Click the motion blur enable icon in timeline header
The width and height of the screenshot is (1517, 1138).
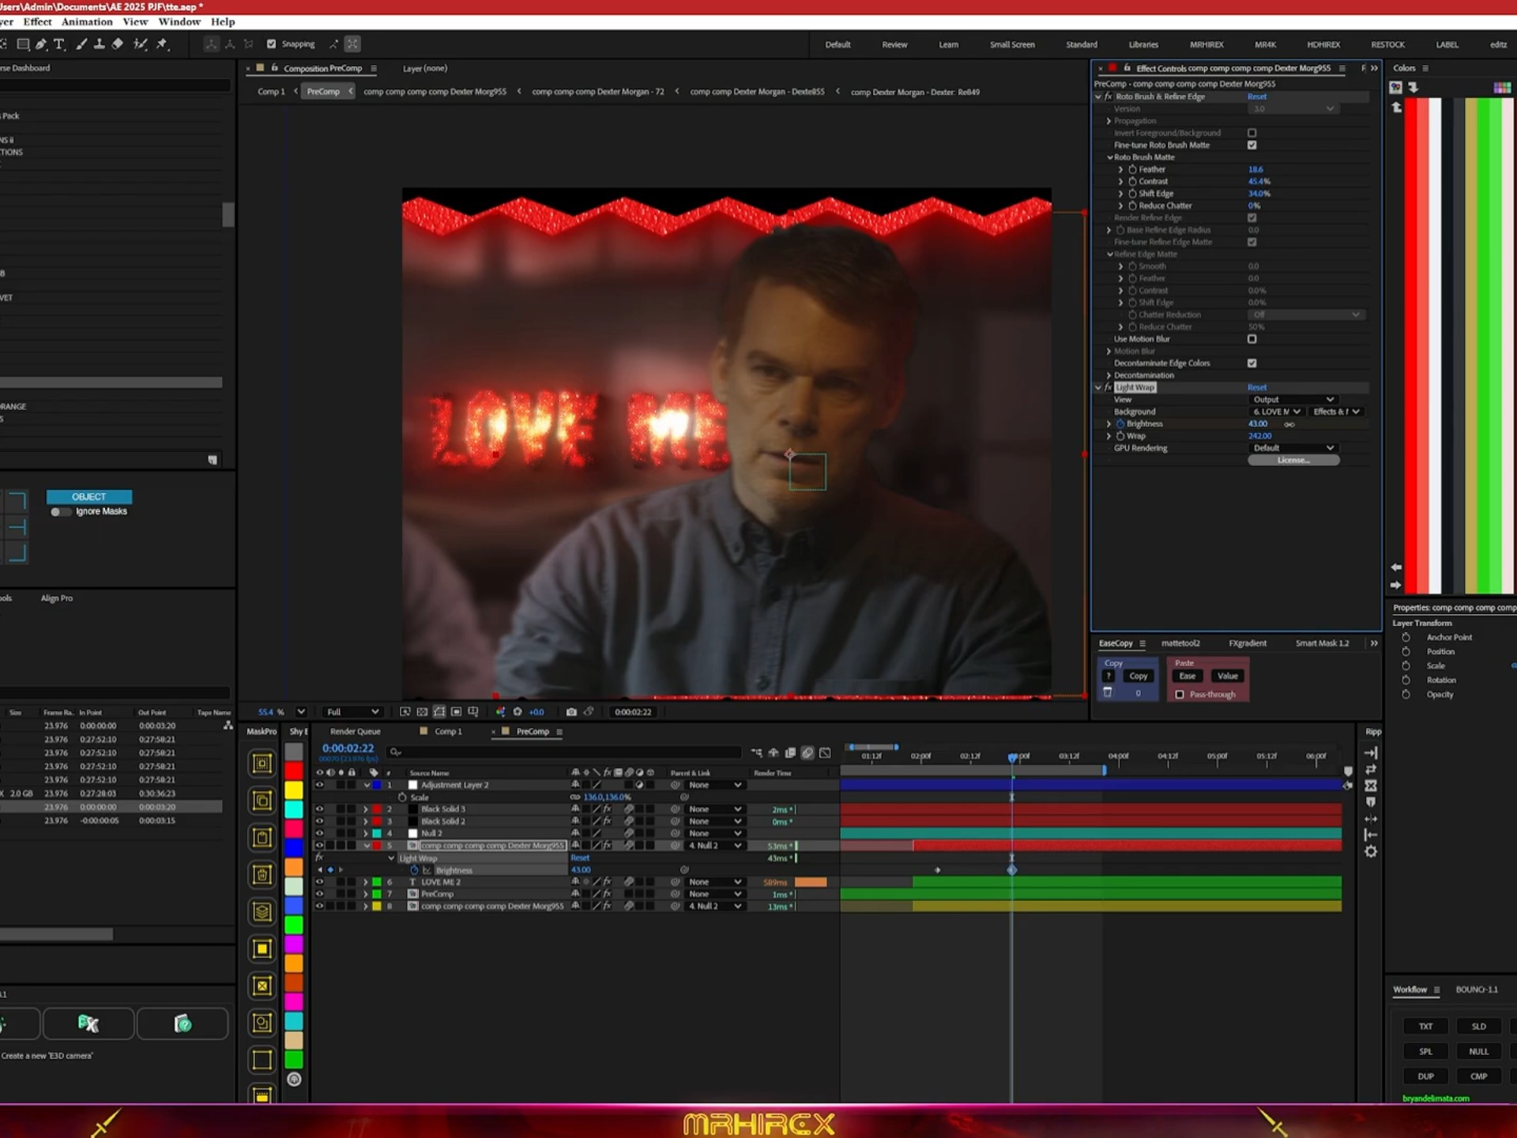(x=807, y=753)
